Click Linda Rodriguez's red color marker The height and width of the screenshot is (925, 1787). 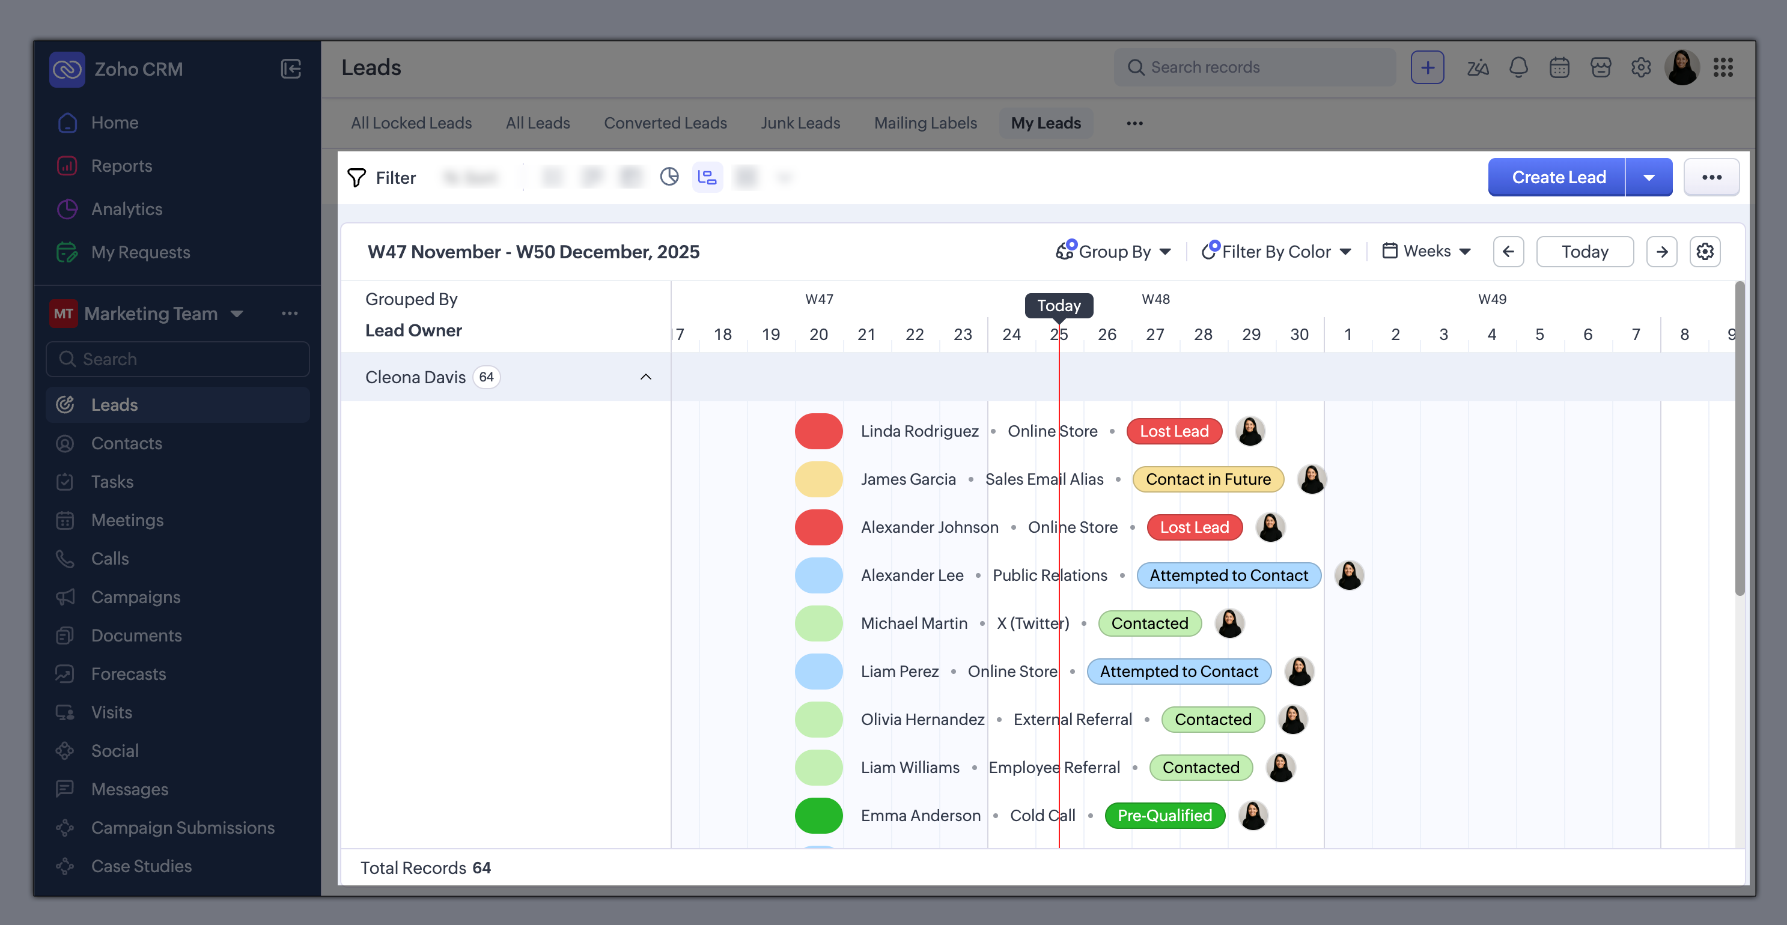pyautogui.click(x=818, y=431)
